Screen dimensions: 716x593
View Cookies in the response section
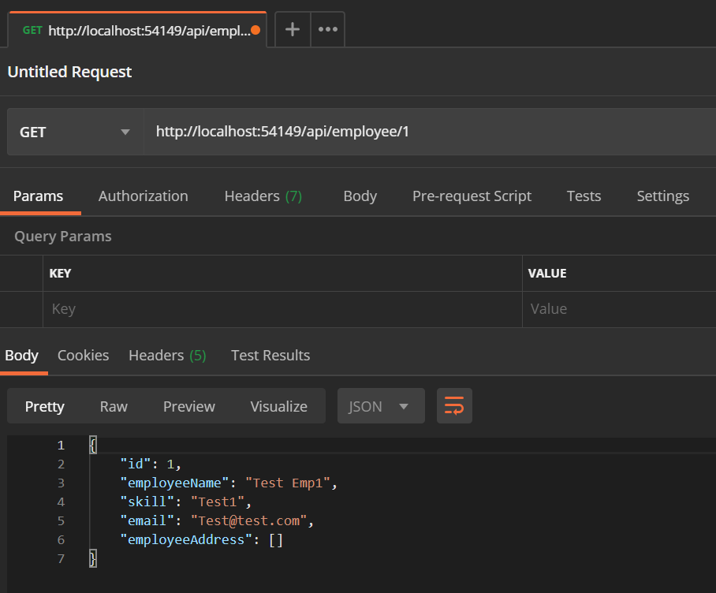pyautogui.click(x=83, y=355)
